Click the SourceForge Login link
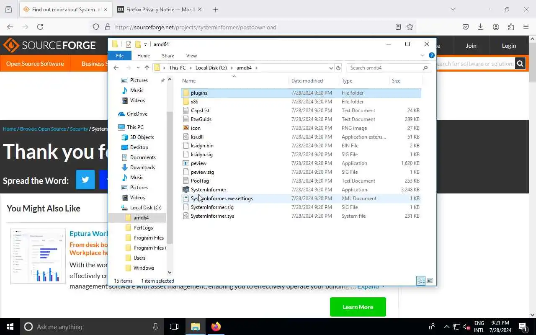The width and height of the screenshot is (536, 335). (509, 46)
